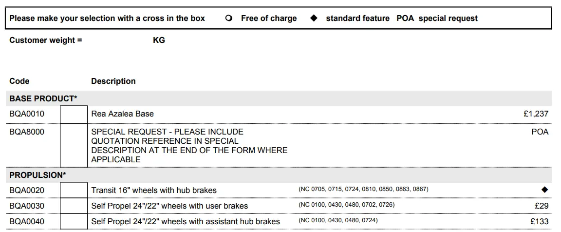The image size is (561, 232).
Task: Click the £29 price for user brakes
Action: (542, 206)
